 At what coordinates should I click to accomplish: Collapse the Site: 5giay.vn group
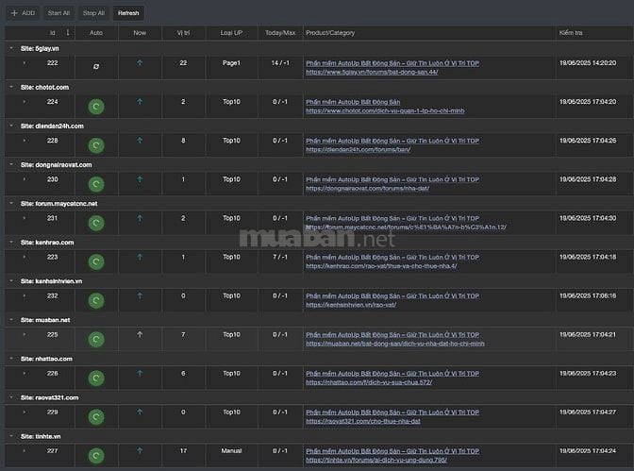coord(10,47)
